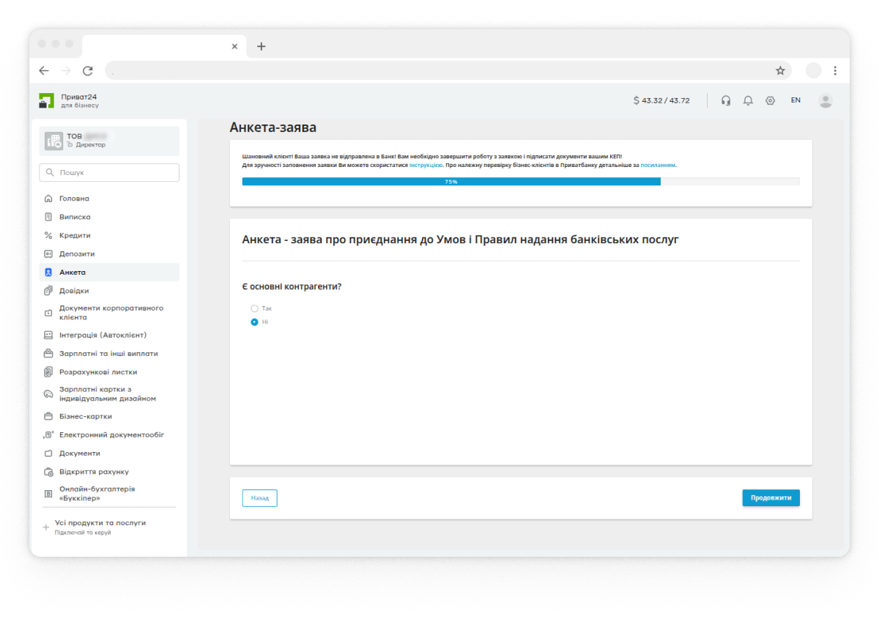Open the notifications bell
Viewport: 879px width, 630px height.
[x=748, y=100]
